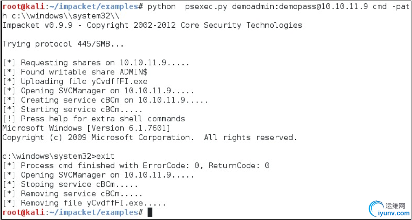The height and width of the screenshot is (220, 412).
Task: Click the Creating service cBCm line
Action: (106, 100)
